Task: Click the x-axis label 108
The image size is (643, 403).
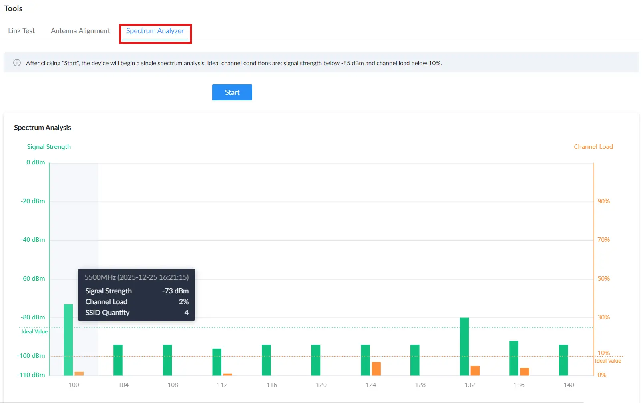Action: (x=173, y=385)
